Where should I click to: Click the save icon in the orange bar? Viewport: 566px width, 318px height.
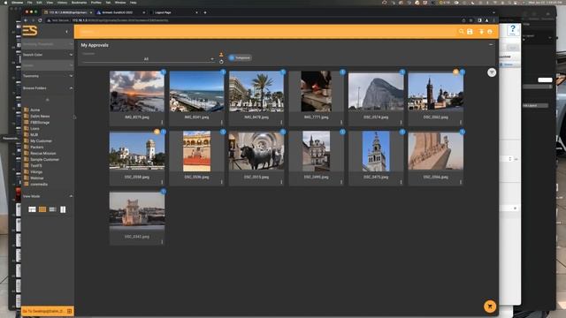pos(470,32)
